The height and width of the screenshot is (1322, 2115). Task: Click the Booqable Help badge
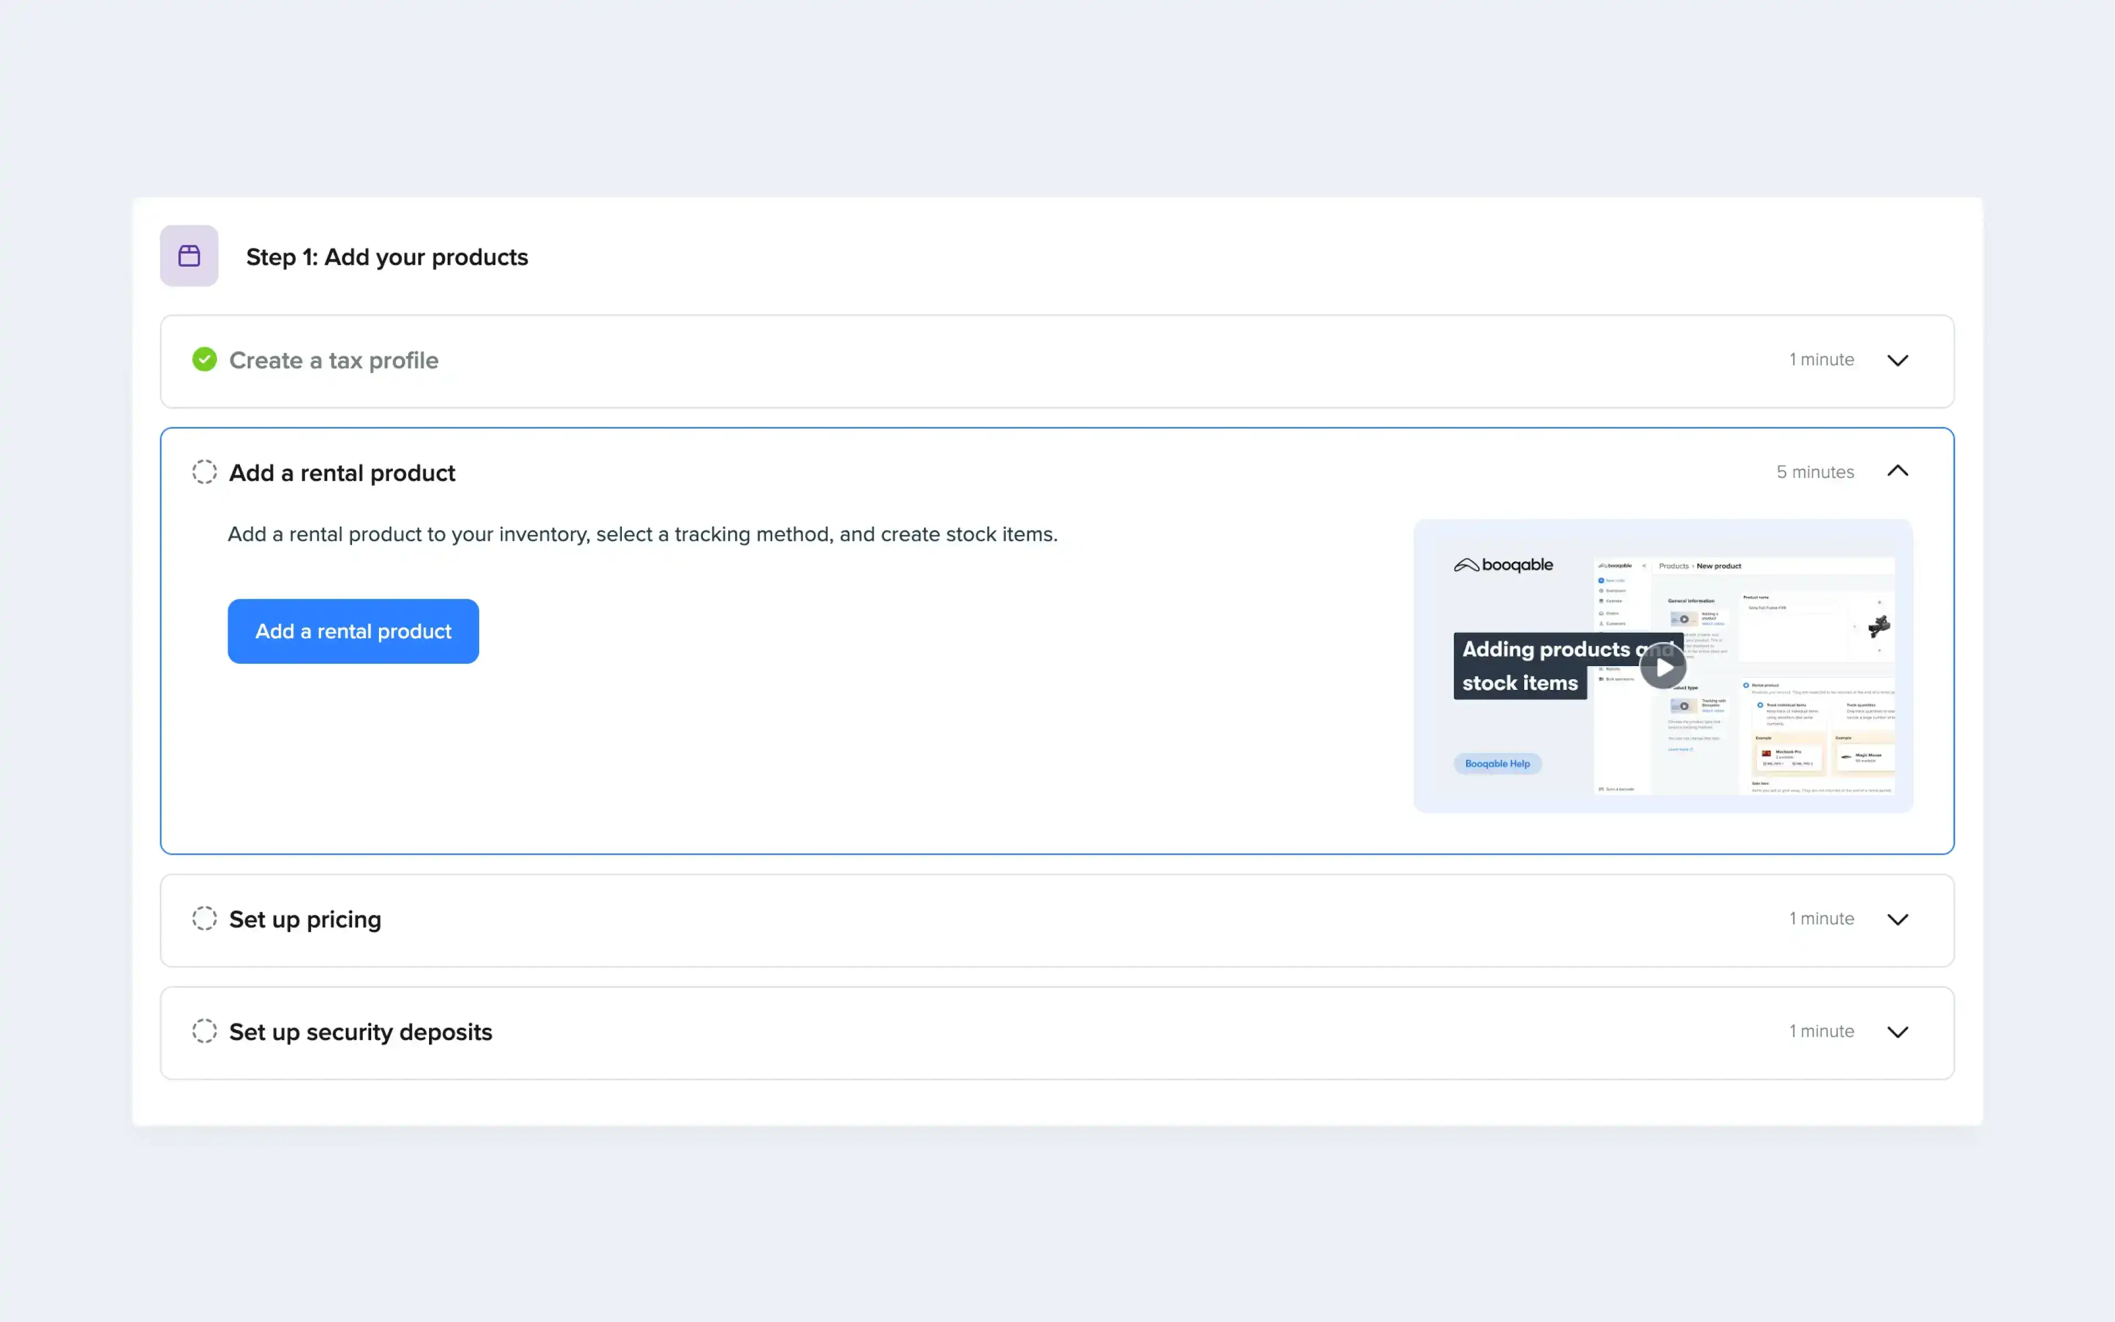point(1497,764)
